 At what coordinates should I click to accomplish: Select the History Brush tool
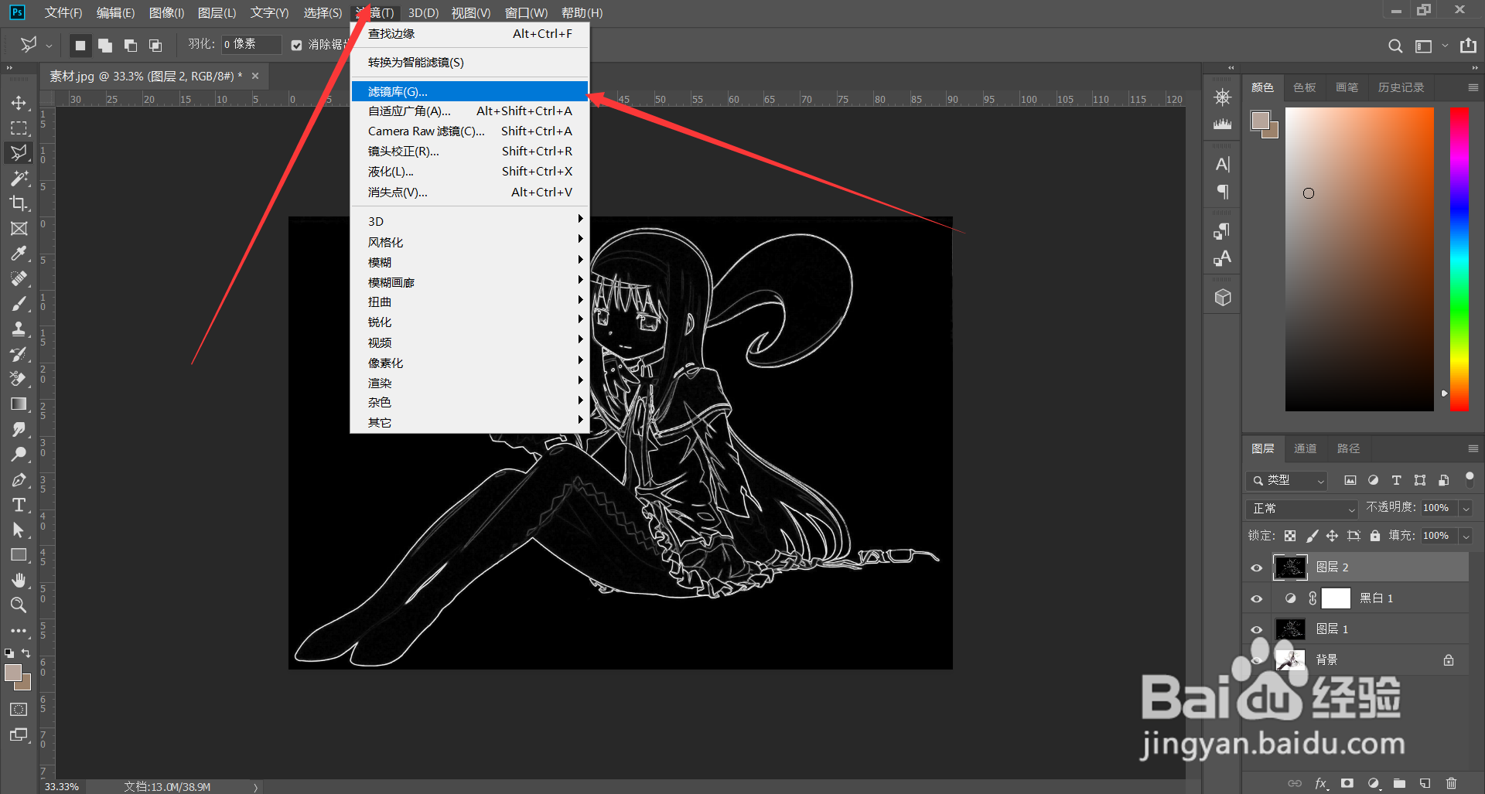[x=19, y=354]
